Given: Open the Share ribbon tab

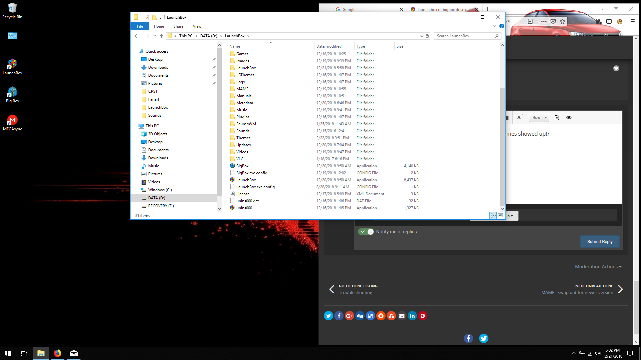Looking at the screenshot, I should [178, 26].
